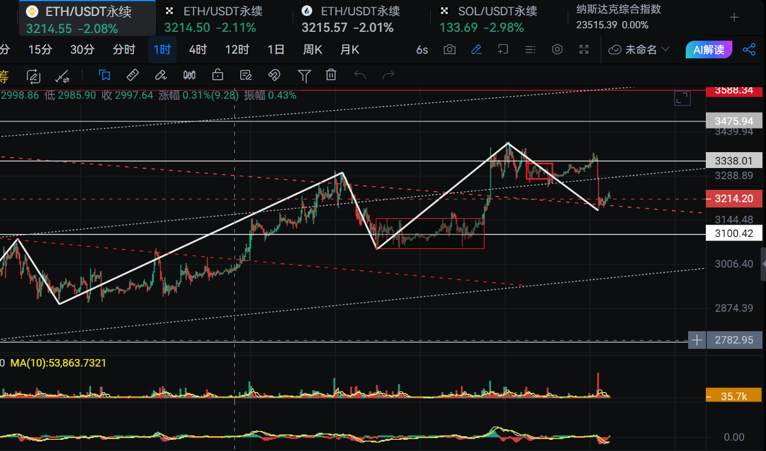766x451 pixels.
Task: Toggle the drawing lock padlock icon
Action: [x=218, y=75]
